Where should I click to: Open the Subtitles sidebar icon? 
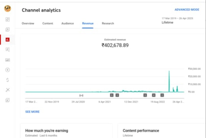(x=8, y=60)
